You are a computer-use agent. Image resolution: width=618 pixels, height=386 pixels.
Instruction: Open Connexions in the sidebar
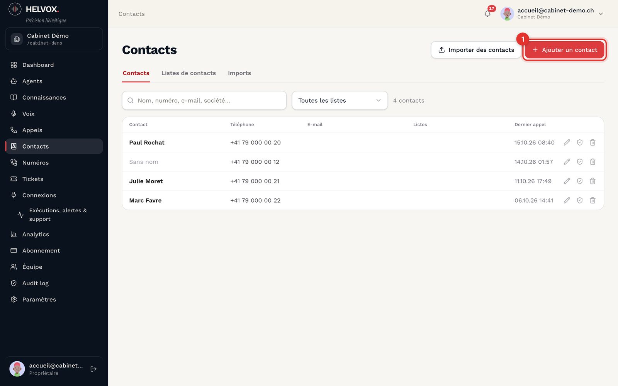coord(54,195)
